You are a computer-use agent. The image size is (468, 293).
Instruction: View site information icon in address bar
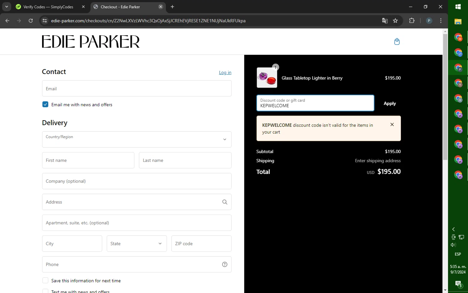[45, 21]
